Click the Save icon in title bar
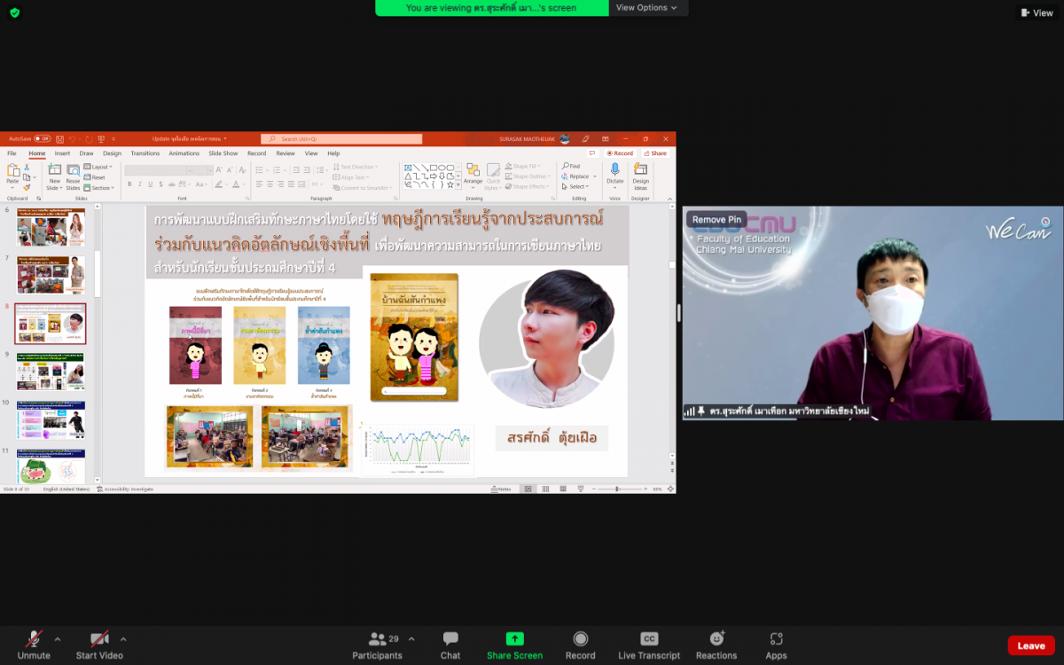Image resolution: width=1064 pixels, height=665 pixels. pyautogui.click(x=61, y=139)
